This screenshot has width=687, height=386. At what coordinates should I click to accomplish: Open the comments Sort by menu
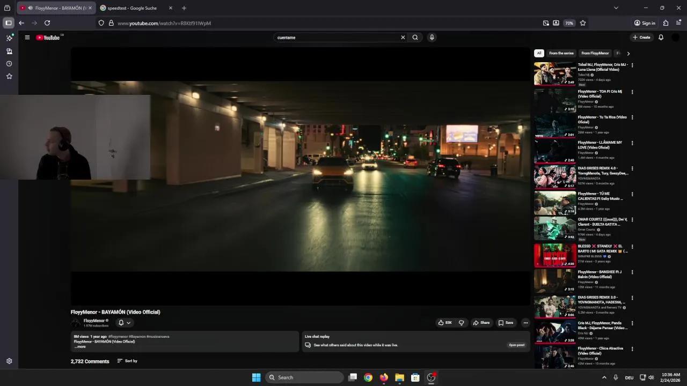[x=127, y=361]
